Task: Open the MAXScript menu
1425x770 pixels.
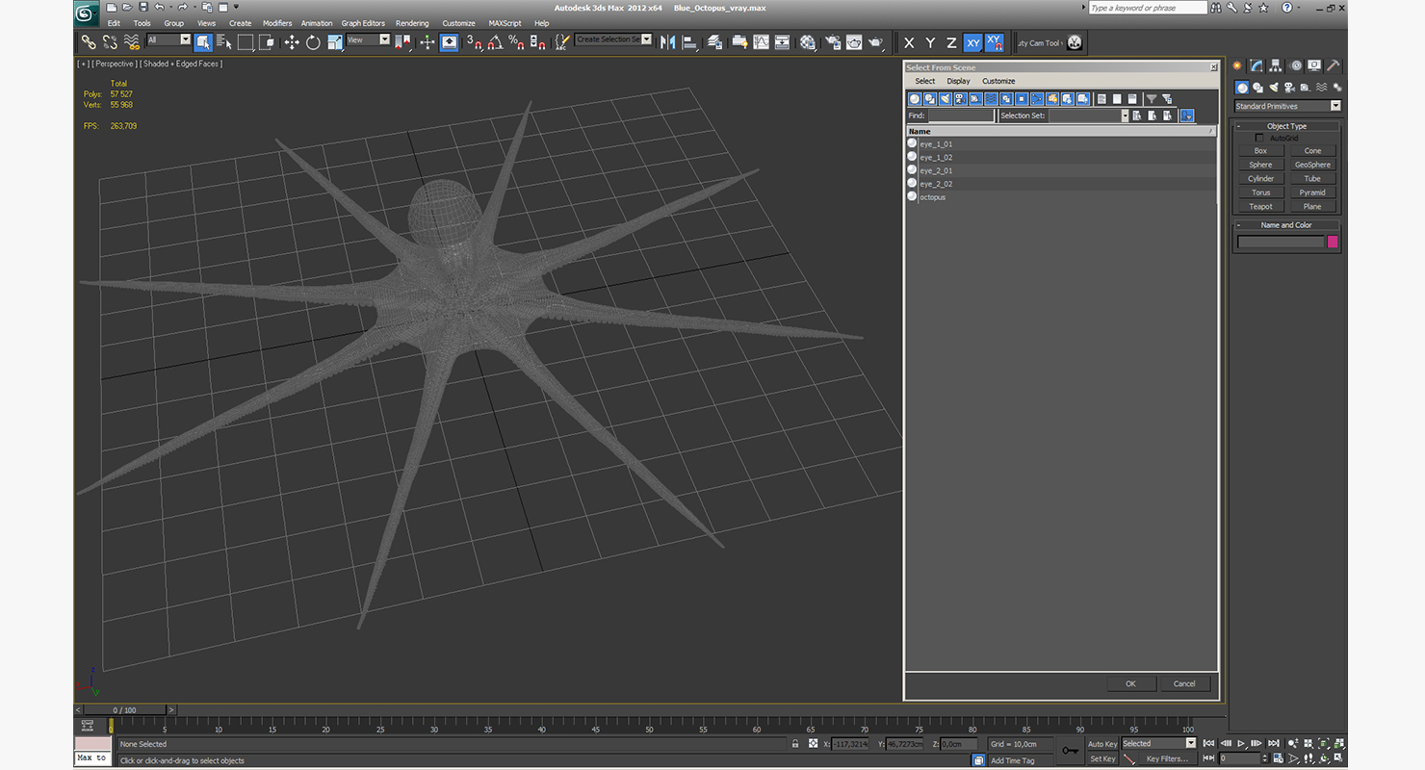Action: point(505,23)
